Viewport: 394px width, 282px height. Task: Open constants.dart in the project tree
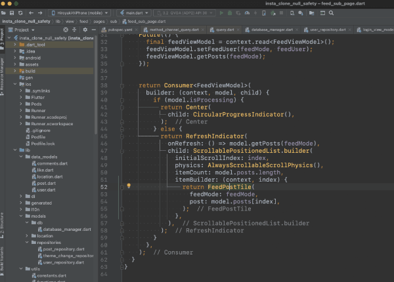pyautogui.click(x=51, y=275)
